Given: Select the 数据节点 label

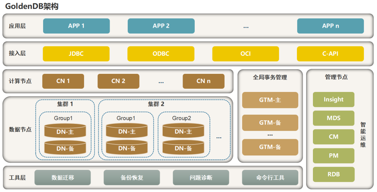Looking at the screenshot, I should [20, 130].
